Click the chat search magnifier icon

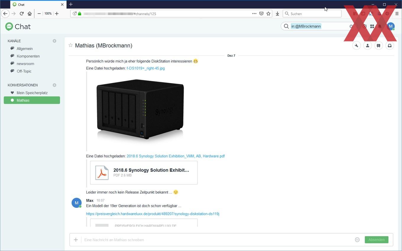coord(286,26)
